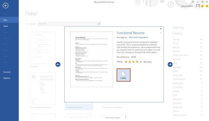Viewport: 209px width, 121px height.
Task: Filter by Cover Letter category
Action: [187, 87]
